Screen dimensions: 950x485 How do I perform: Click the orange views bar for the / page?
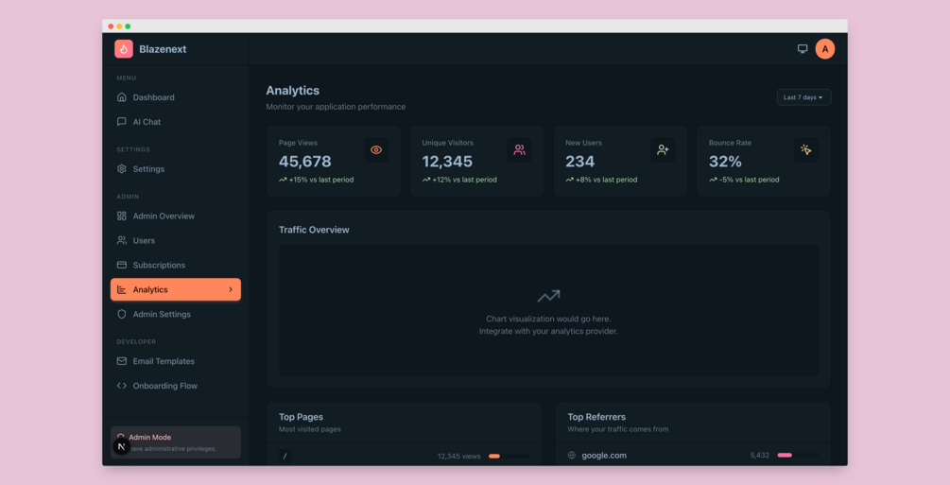(494, 456)
